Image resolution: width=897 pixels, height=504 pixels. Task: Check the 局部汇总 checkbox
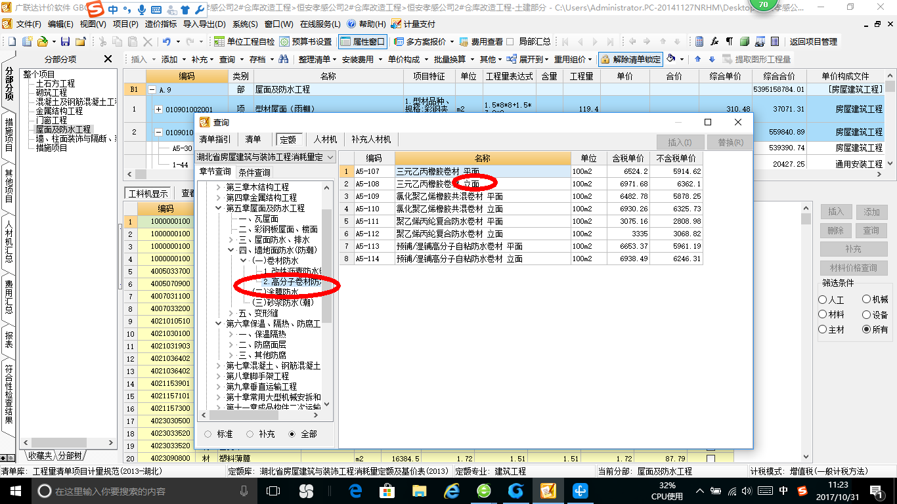point(510,41)
